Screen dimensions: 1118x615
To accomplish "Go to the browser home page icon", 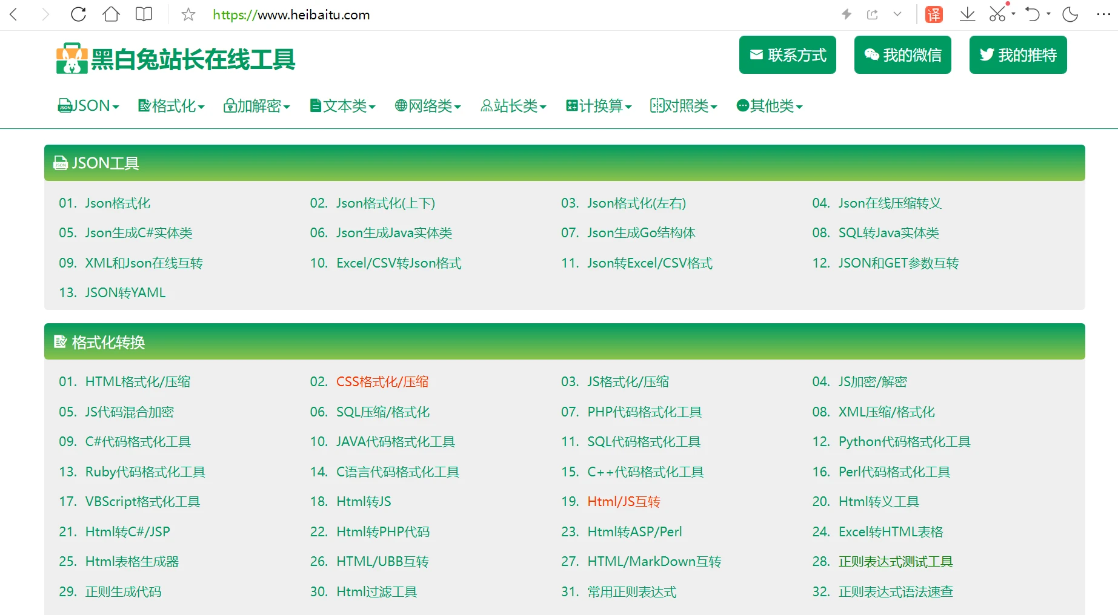I will tap(111, 15).
